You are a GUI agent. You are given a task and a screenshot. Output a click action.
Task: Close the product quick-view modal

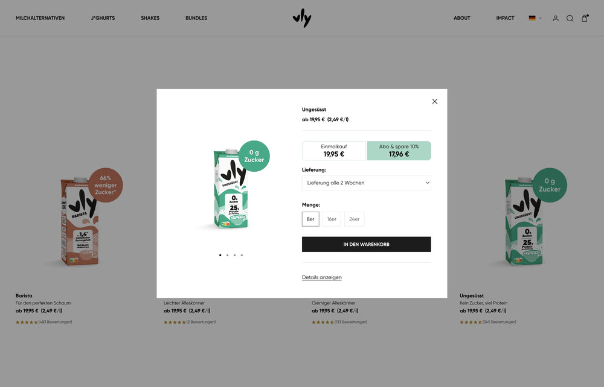[434, 101]
